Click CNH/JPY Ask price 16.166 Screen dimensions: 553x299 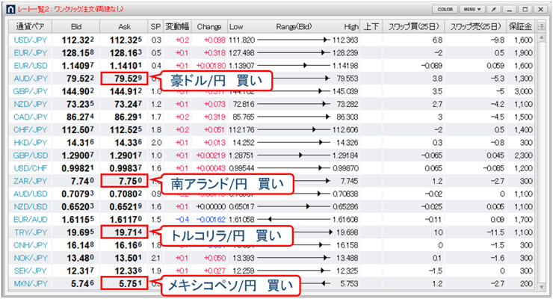click(128, 245)
